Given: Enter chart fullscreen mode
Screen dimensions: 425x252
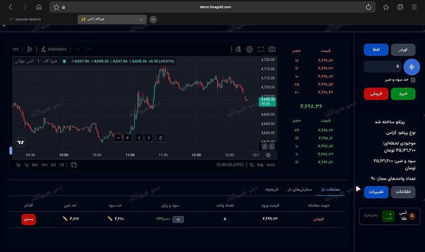Looking at the screenshot, I should click(x=261, y=49).
